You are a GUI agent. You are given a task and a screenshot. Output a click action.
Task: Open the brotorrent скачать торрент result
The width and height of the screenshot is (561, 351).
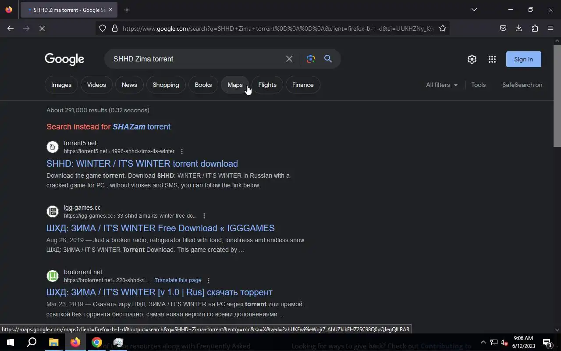point(160,292)
